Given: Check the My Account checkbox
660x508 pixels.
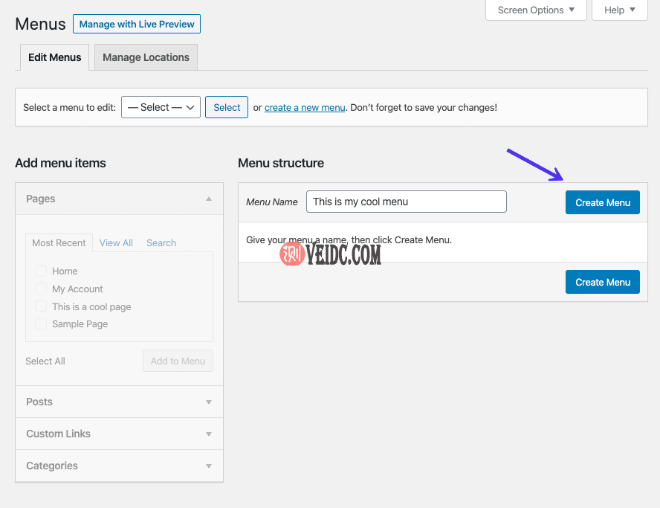Looking at the screenshot, I should point(41,289).
